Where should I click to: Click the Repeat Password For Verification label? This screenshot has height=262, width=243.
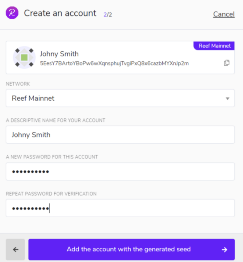51,194
